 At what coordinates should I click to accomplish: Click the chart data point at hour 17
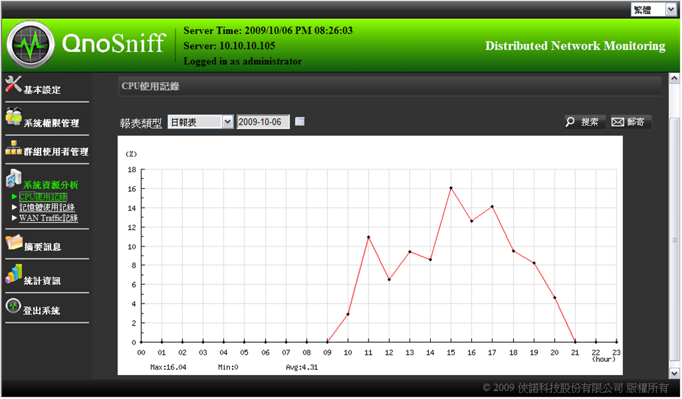492,207
